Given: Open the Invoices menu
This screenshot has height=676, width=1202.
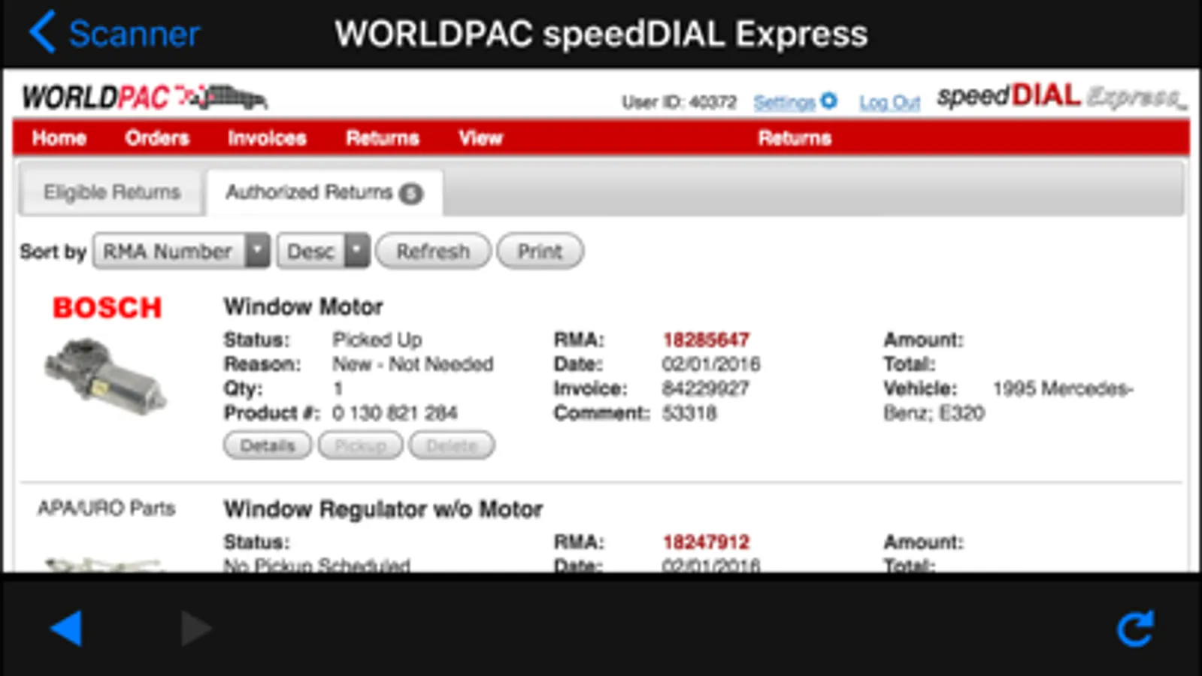Looking at the screenshot, I should [x=267, y=137].
